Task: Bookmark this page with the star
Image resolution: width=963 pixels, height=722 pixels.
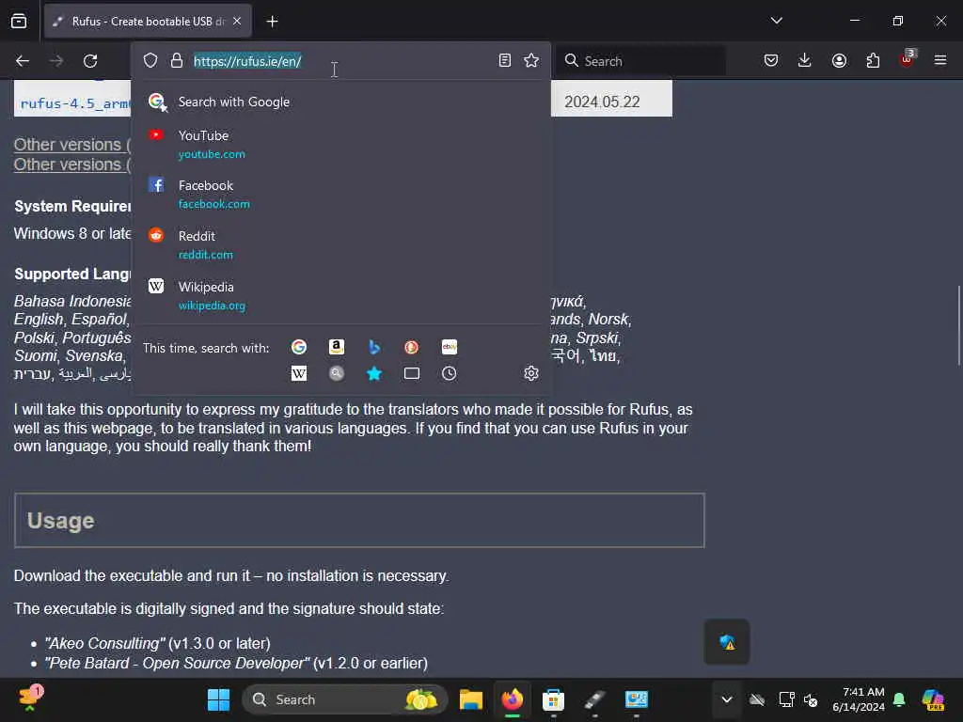Action: [531, 60]
